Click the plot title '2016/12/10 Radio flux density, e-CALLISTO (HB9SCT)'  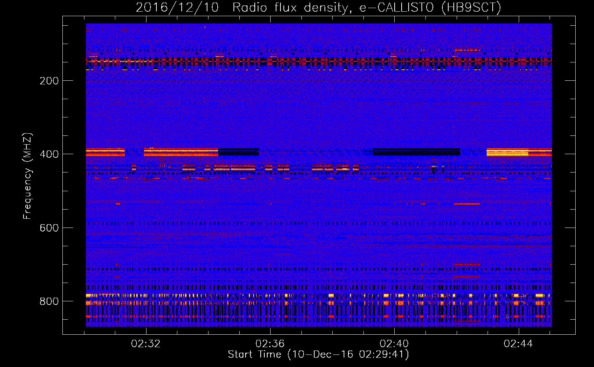[x=318, y=7]
